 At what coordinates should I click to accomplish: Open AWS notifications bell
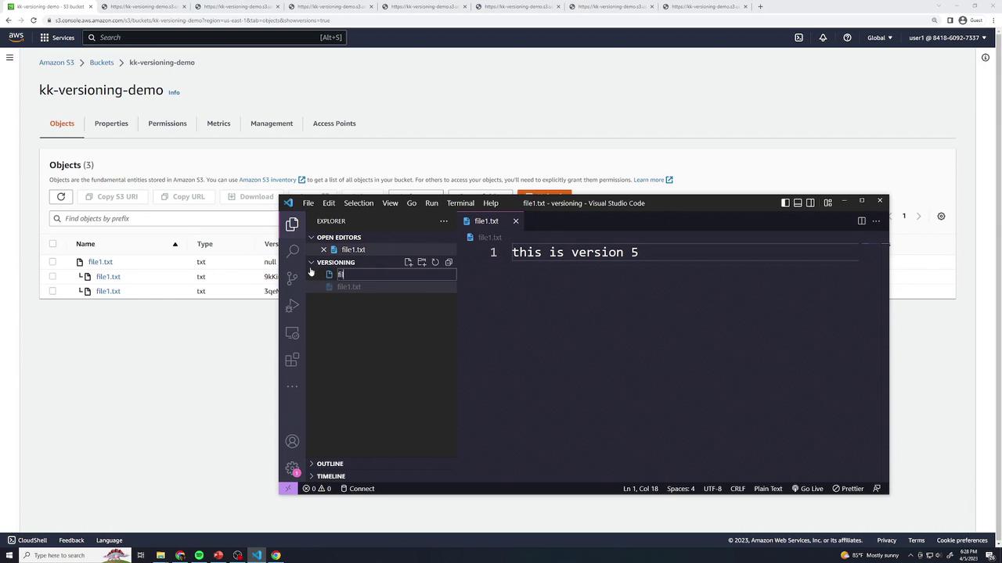(823, 38)
